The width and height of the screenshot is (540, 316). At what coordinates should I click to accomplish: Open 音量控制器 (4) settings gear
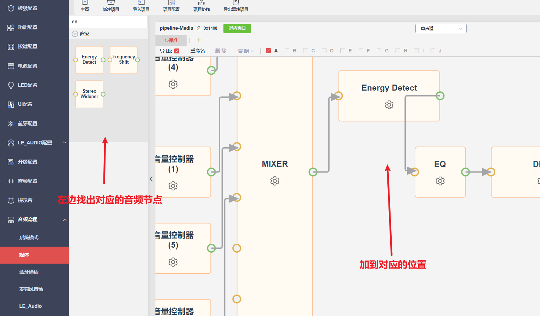click(x=173, y=84)
